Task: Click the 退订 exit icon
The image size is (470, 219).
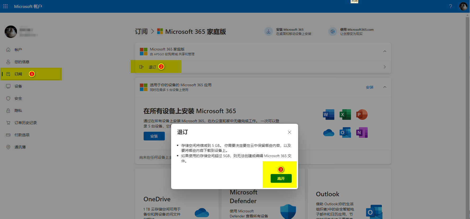Action: pyautogui.click(x=142, y=67)
